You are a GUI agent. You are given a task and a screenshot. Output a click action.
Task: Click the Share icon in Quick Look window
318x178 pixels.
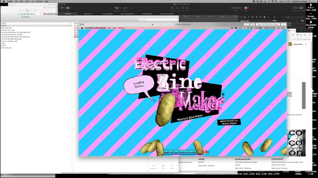pyautogui.click(x=283, y=24)
